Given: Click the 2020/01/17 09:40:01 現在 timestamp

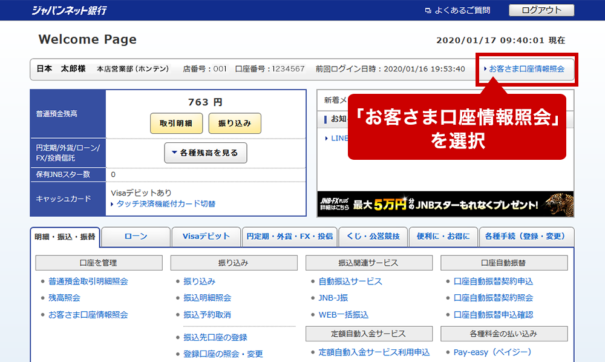Looking at the screenshot, I should pos(501,40).
